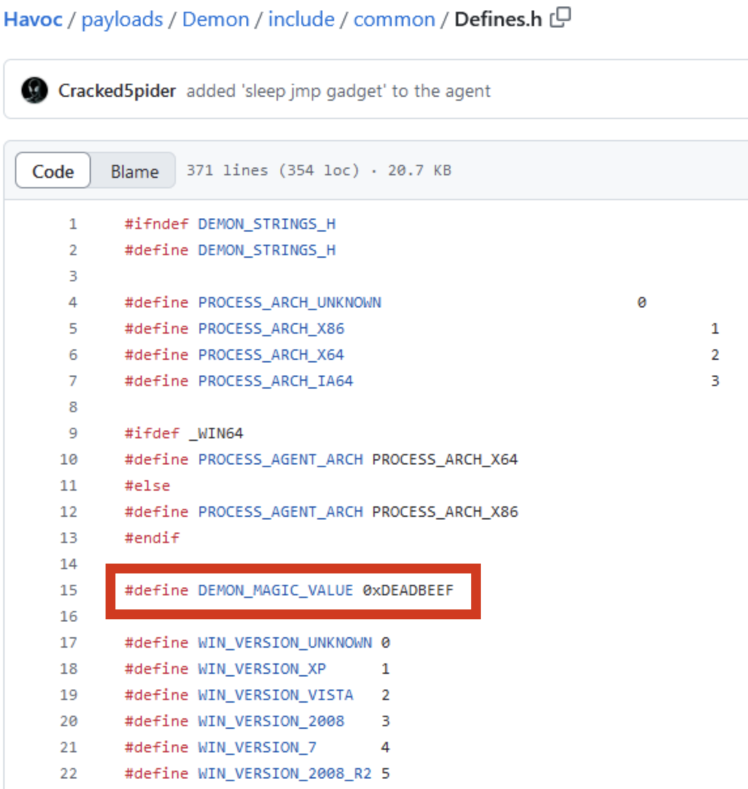Click the DEMON_MAGIC_VALUE identifier
The height and width of the screenshot is (789, 748).
click(275, 590)
